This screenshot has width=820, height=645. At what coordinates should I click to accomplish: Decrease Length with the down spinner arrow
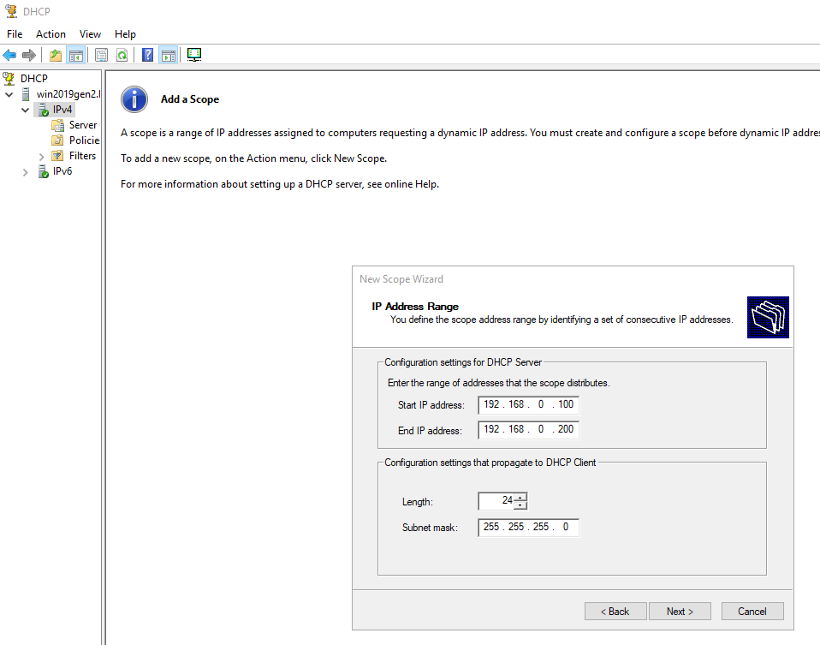(520, 505)
